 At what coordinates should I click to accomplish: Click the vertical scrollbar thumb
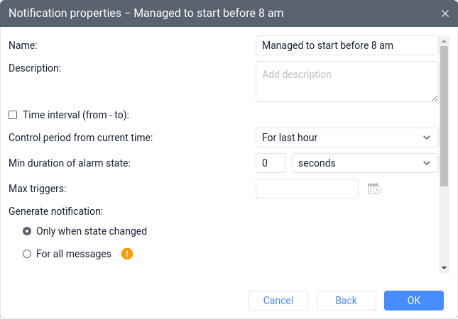point(444,113)
